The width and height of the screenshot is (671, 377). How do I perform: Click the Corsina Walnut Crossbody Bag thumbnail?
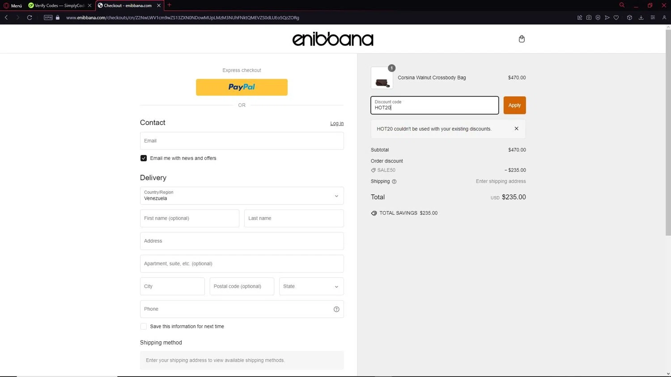pyautogui.click(x=382, y=78)
